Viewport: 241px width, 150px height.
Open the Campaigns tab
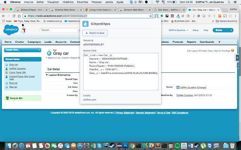(34, 42)
